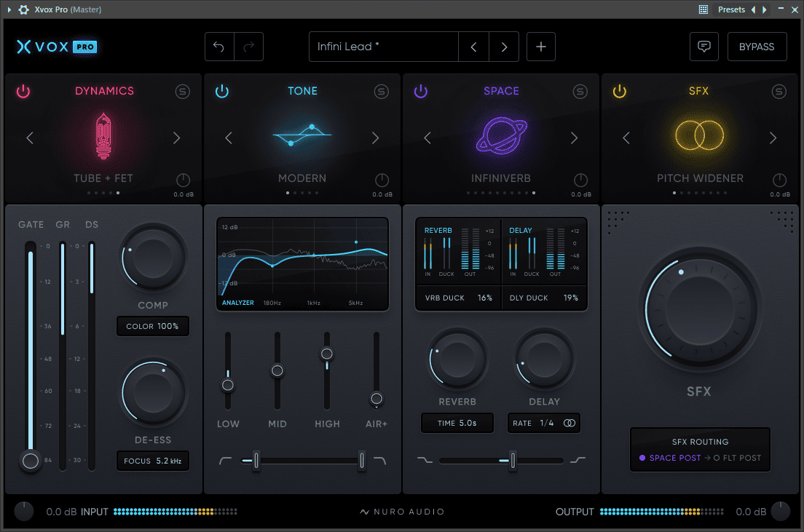Click the Space low-cut filter icon
The height and width of the screenshot is (532, 804).
(425, 460)
